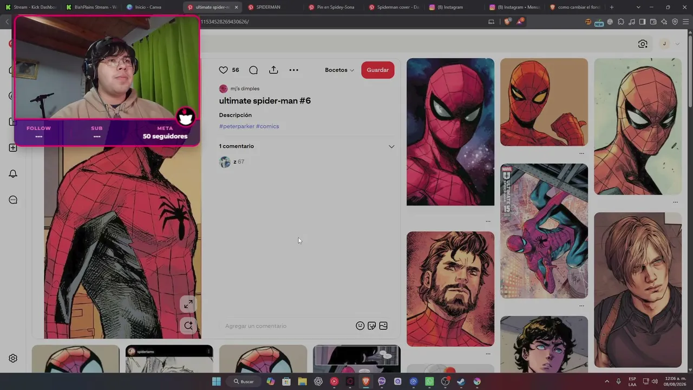Expand the pin image to fullscreen
693x390 pixels.
pyautogui.click(x=188, y=304)
